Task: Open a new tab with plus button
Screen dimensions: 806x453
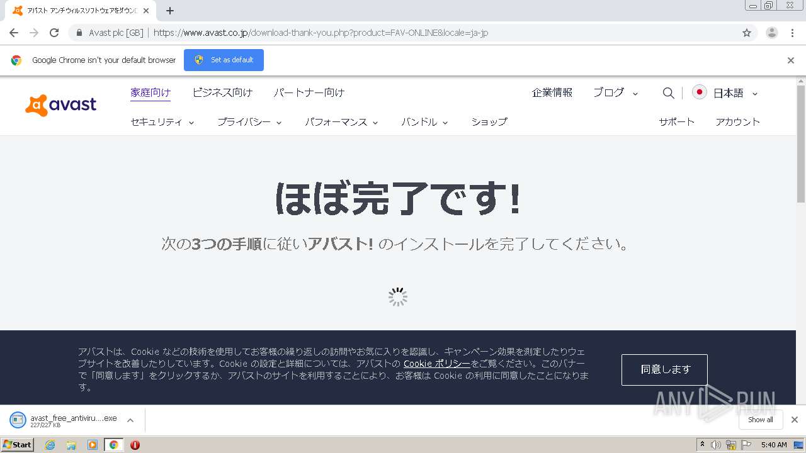Action: [170, 11]
